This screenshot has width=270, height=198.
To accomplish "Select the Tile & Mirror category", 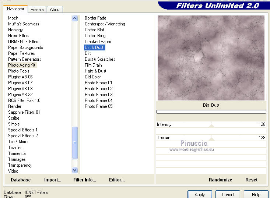I will pos(18,142).
